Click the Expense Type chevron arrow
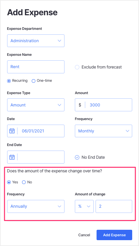Screen dimensions: 139x246 (x=59, y=105)
